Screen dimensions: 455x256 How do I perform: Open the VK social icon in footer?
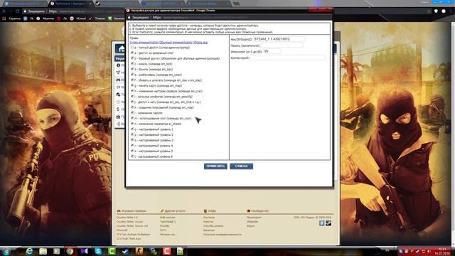click(322, 223)
